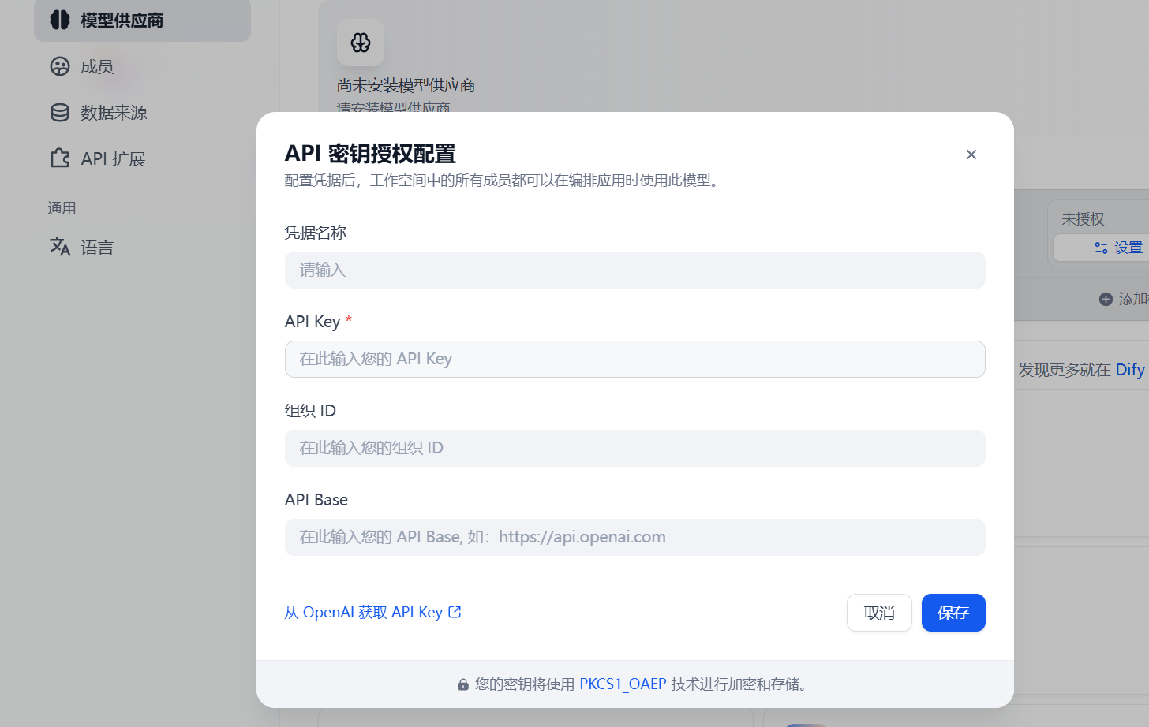This screenshot has width=1149, height=727.
Task: Click the 数据来源 database icon
Action: click(59, 112)
